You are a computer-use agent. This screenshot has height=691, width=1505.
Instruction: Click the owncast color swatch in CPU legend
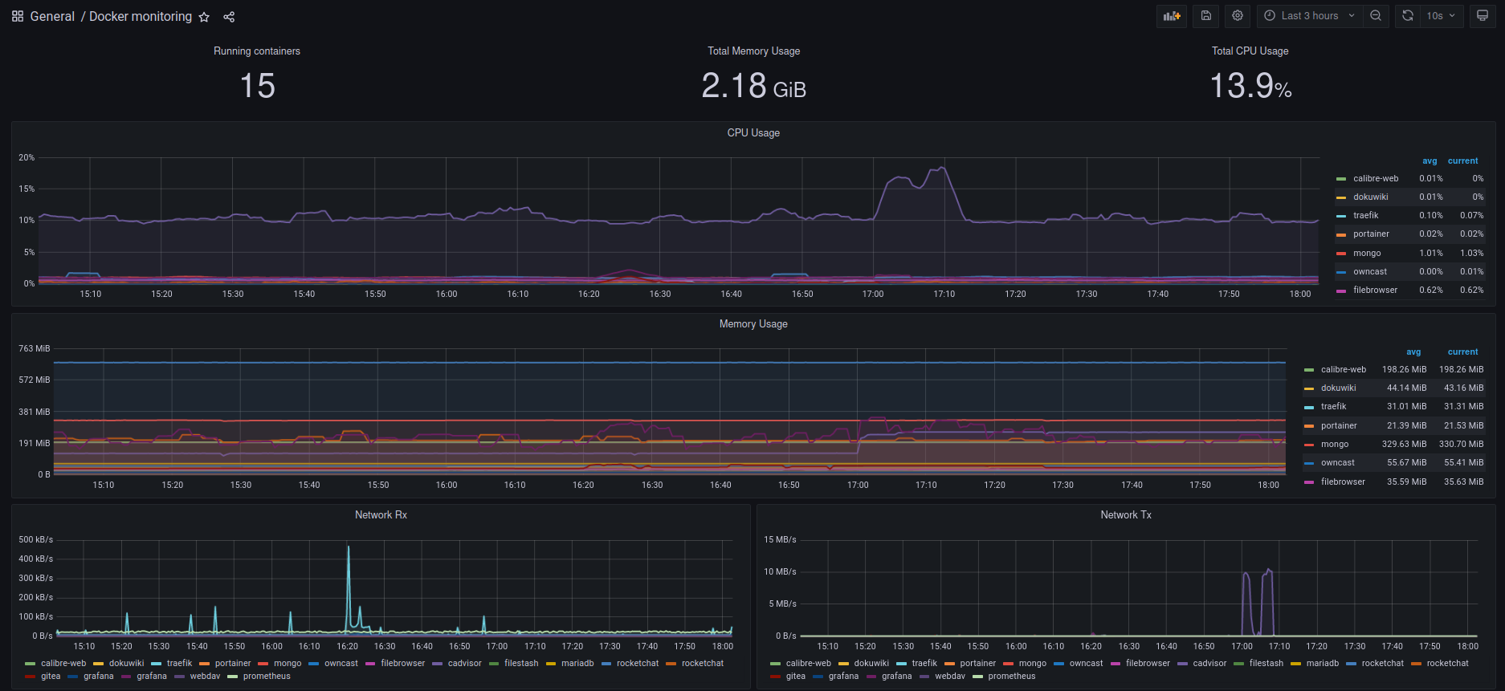(1340, 272)
